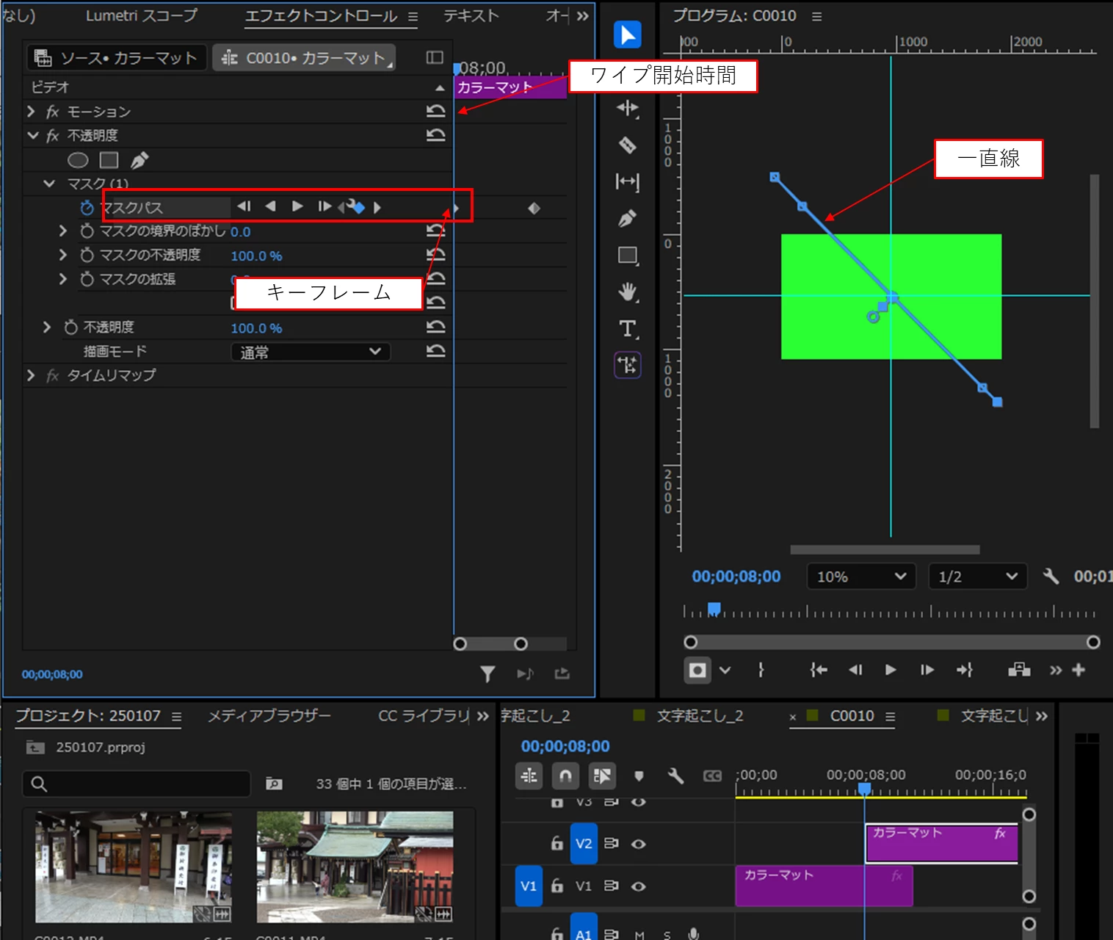Open 描画モード 通常 dropdown
Viewport: 1113px width, 940px height.
(x=311, y=352)
